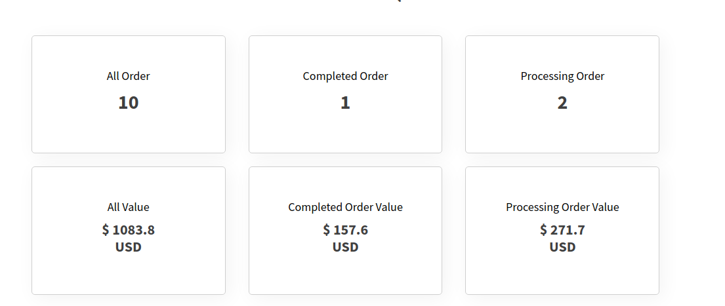Screen dimensions: 725x306
Task: Click the All Value label
Action: tap(129, 207)
